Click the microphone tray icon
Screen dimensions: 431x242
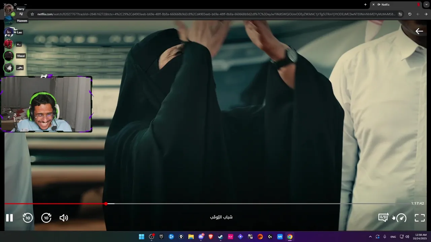(x=385, y=237)
